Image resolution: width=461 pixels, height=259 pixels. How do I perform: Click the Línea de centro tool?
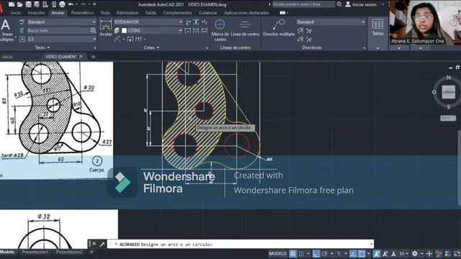pos(245,28)
